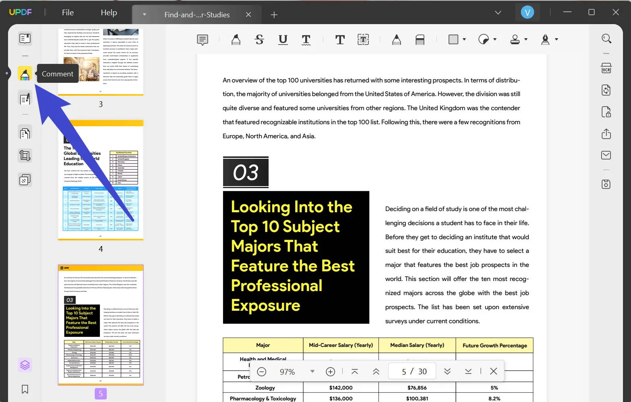Select the Highlighter tool

pos(236,39)
